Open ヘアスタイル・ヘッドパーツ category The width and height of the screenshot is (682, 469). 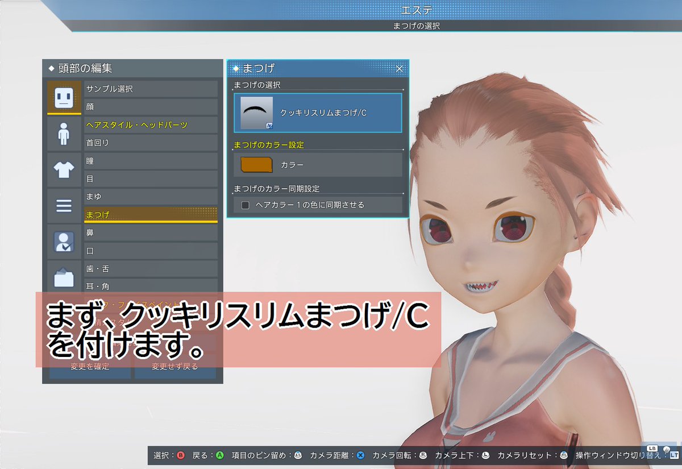(151, 124)
